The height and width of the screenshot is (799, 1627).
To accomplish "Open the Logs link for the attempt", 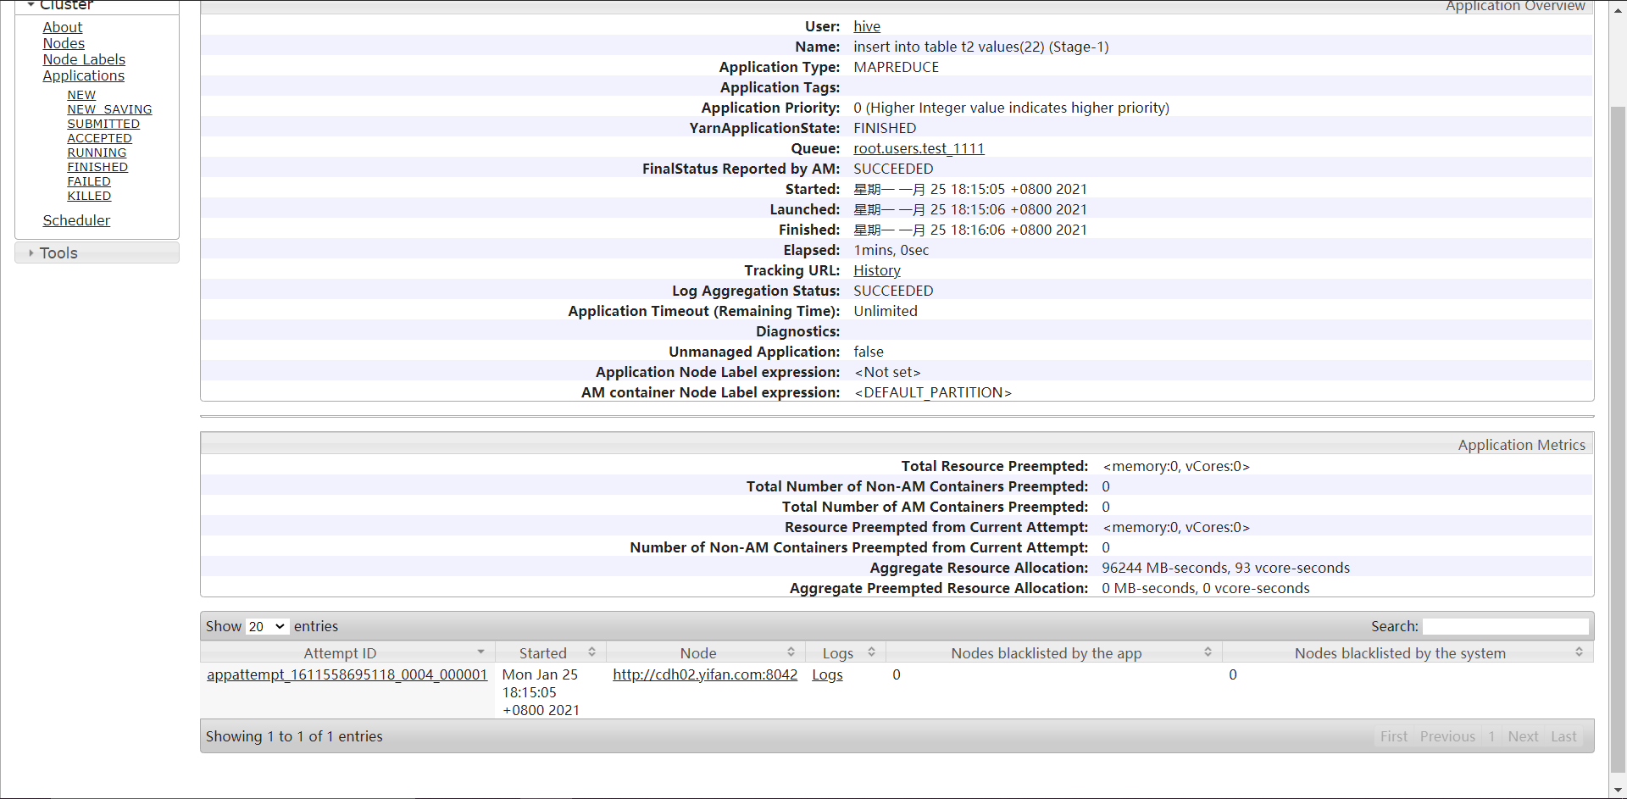I will 827,674.
